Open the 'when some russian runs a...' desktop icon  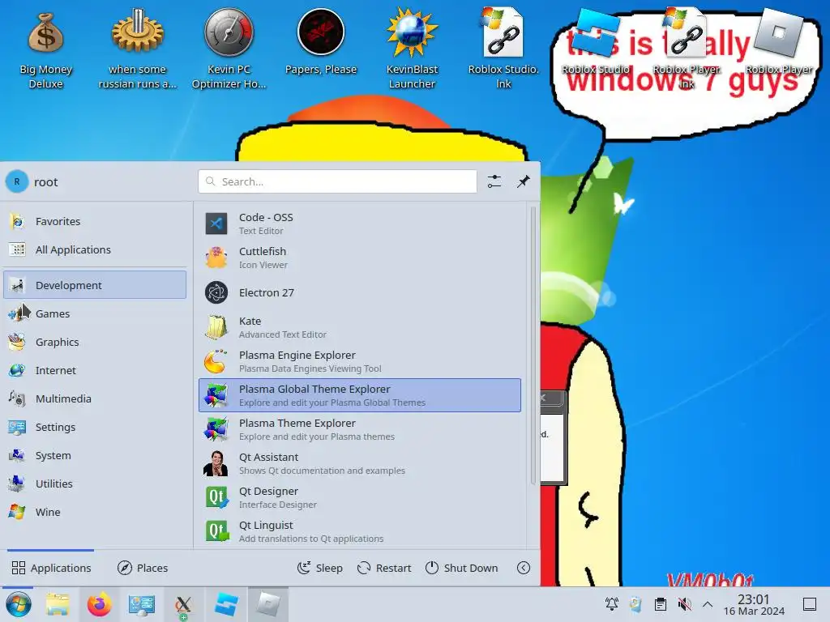137,49
